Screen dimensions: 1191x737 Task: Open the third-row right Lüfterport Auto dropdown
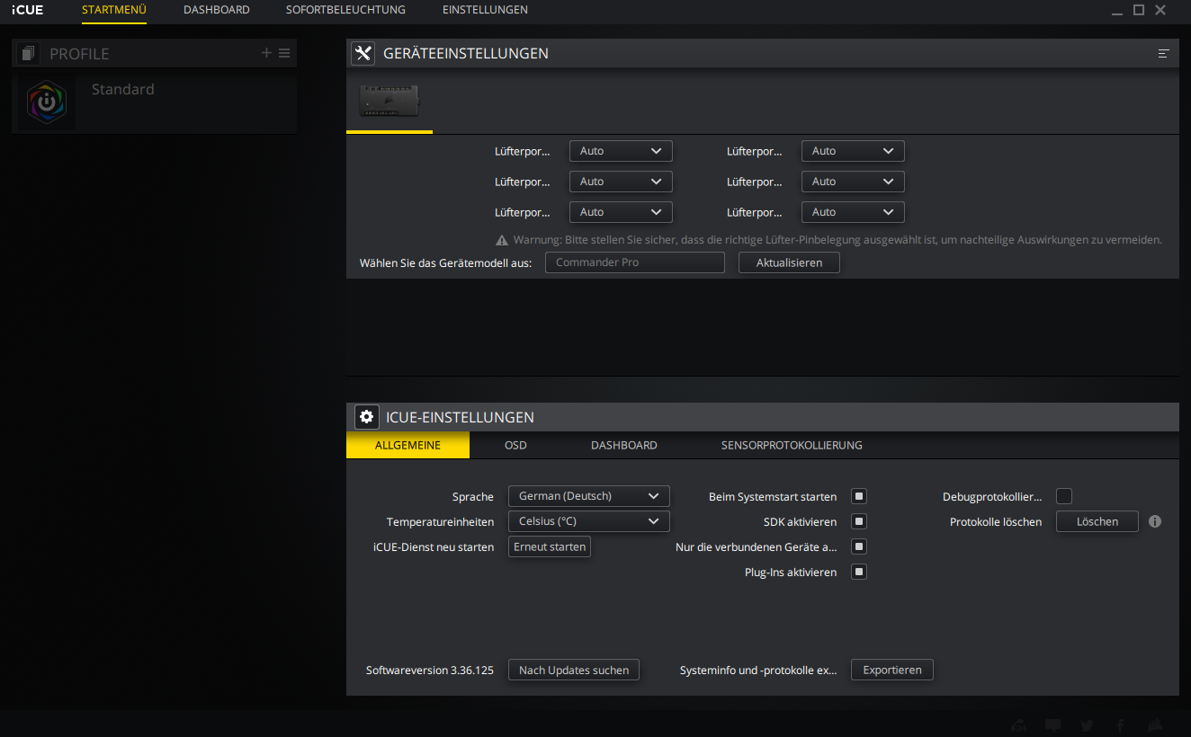point(853,212)
